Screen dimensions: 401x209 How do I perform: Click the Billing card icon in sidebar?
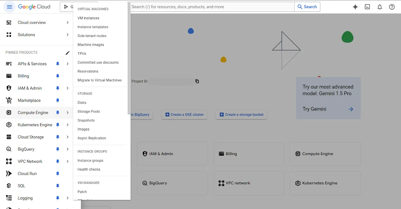tap(9, 76)
